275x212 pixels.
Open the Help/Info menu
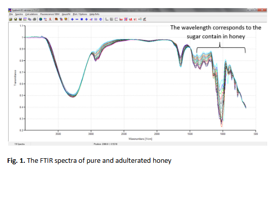94,14
